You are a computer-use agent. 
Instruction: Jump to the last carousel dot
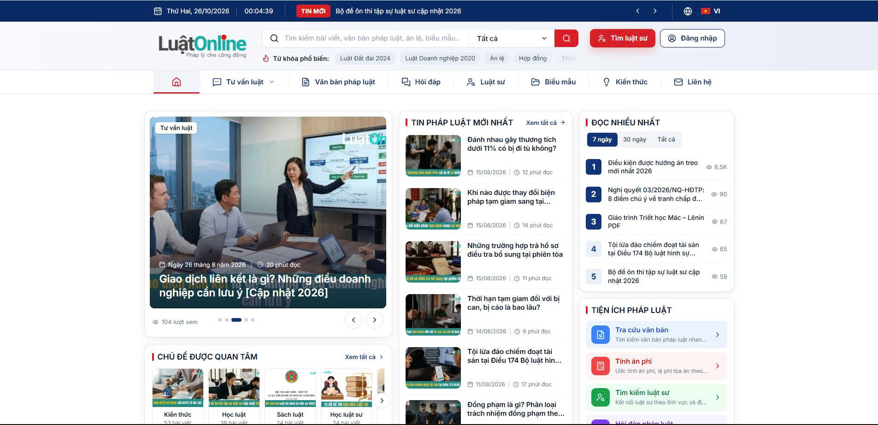[x=253, y=320]
